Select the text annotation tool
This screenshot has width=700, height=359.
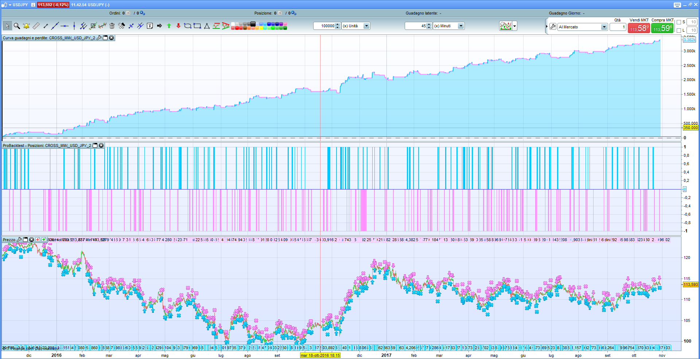(x=150, y=26)
